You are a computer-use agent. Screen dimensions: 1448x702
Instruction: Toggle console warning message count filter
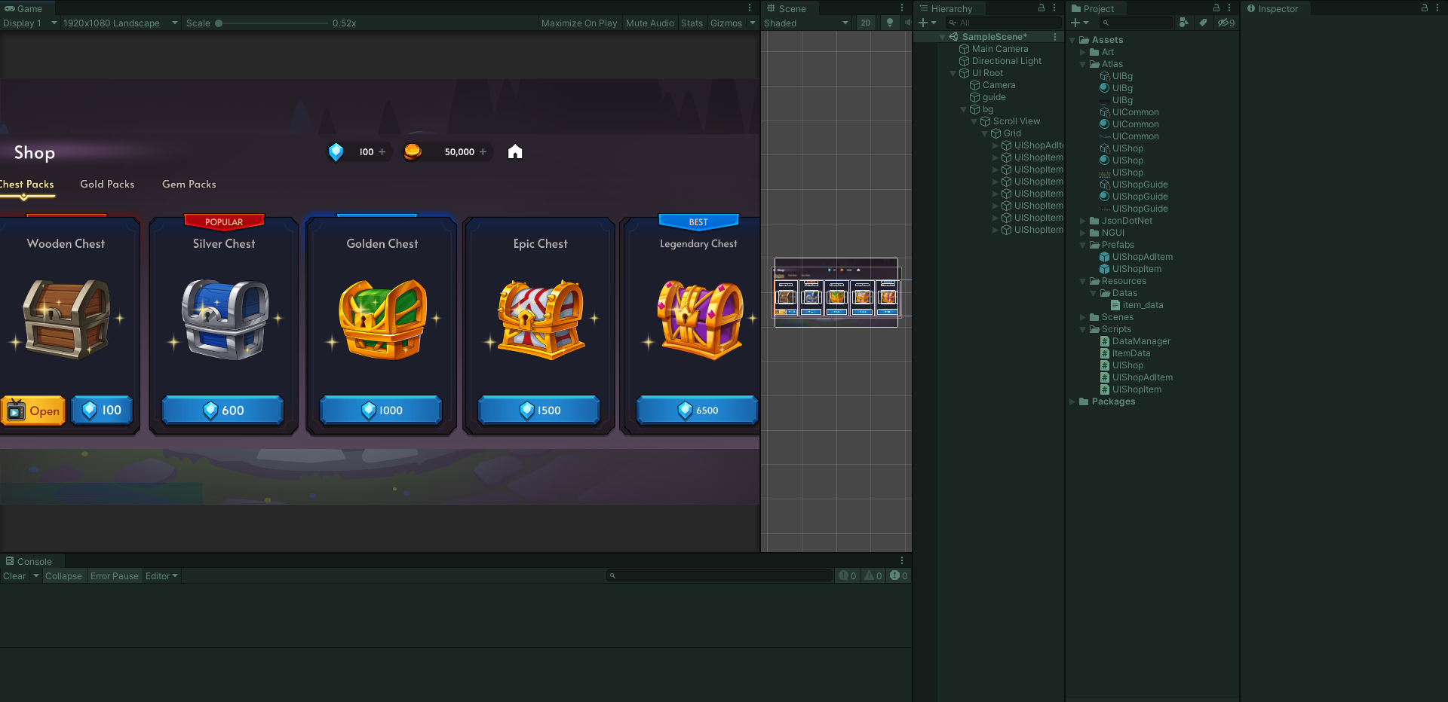point(873,576)
